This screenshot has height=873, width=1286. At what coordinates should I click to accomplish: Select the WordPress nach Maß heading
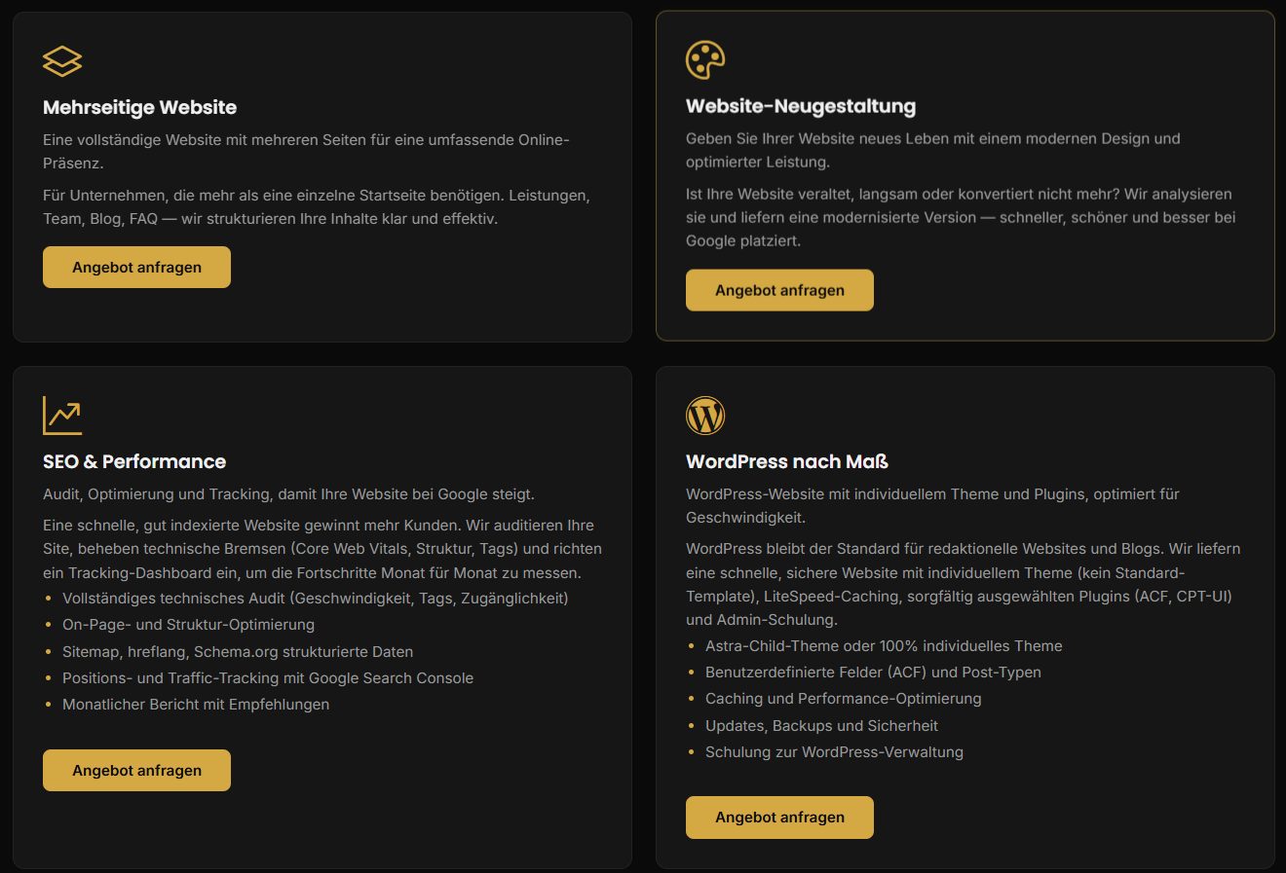pos(787,461)
